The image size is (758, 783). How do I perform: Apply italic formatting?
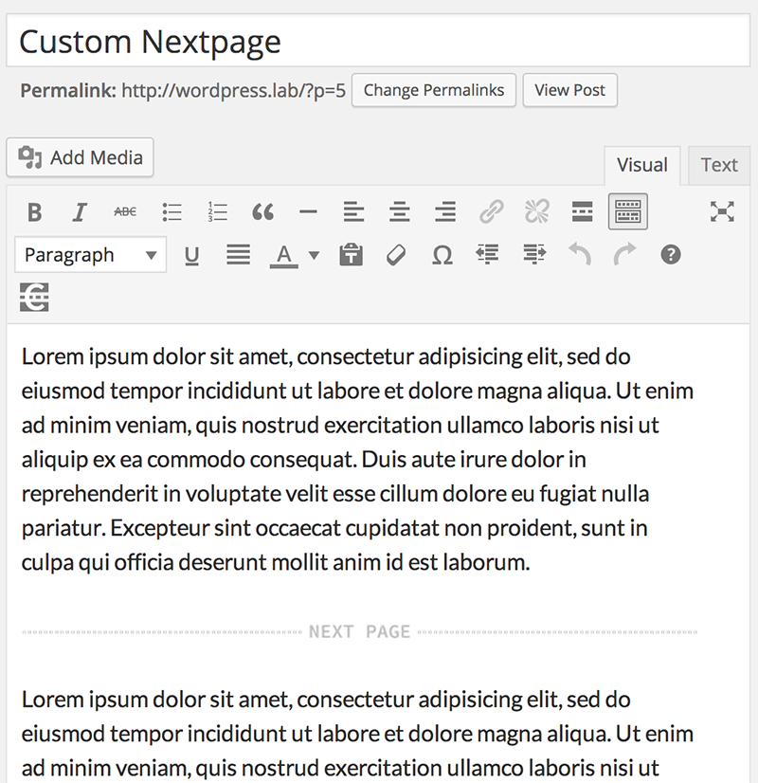click(x=80, y=211)
